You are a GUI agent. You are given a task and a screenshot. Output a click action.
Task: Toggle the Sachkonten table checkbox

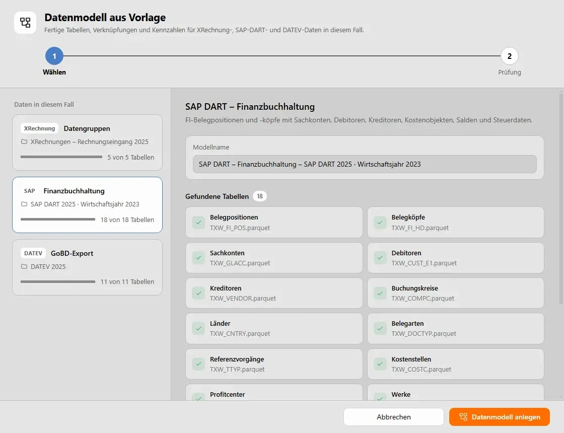(198, 257)
